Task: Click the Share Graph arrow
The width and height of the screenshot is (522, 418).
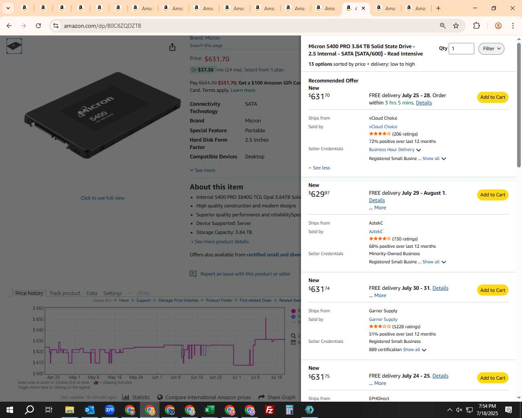Action: point(277,397)
